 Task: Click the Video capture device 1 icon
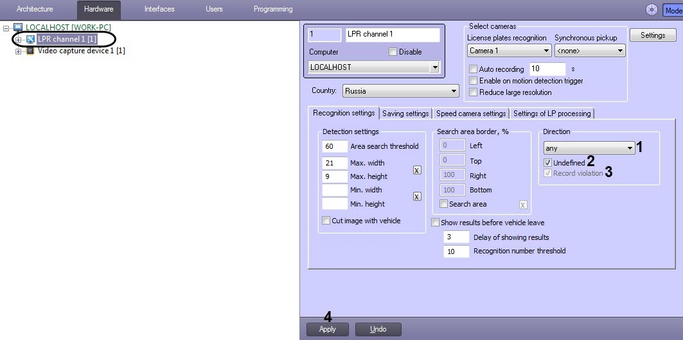(30, 51)
